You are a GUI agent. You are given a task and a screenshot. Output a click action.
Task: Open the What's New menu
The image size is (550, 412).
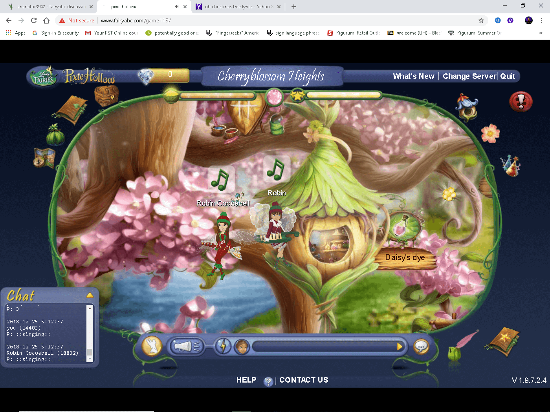[414, 76]
